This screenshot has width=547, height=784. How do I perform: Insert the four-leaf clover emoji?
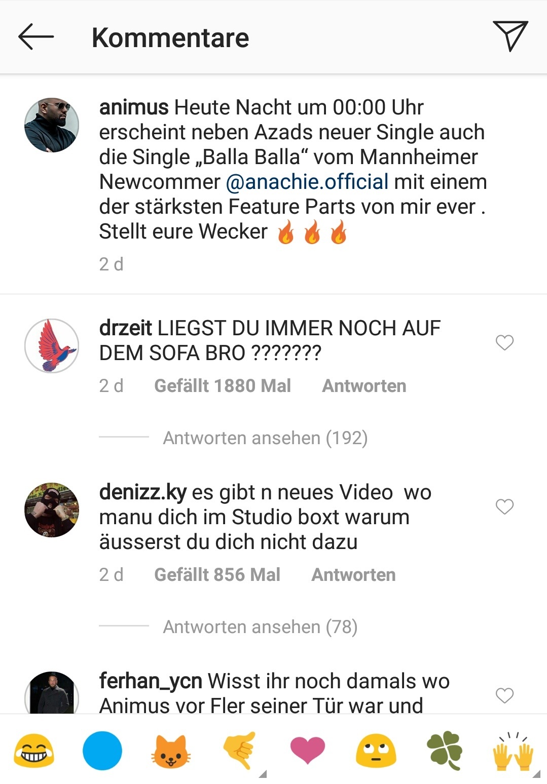coord(445,751)
